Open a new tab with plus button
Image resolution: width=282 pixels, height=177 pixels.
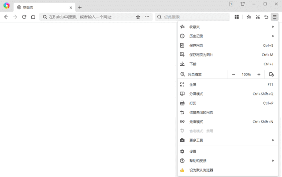[80, 7]
